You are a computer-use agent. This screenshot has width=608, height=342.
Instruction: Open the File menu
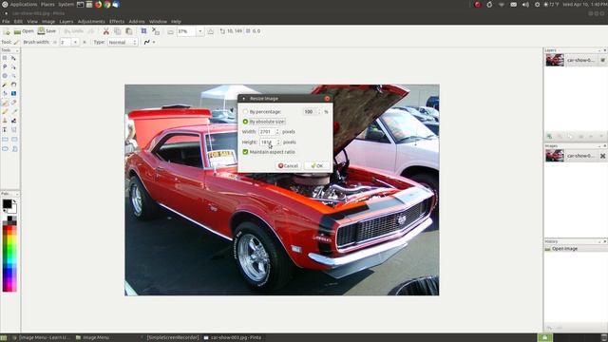(x=6, y=21)
